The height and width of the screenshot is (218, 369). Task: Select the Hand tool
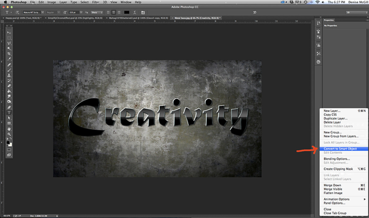(x=9, y=129)
